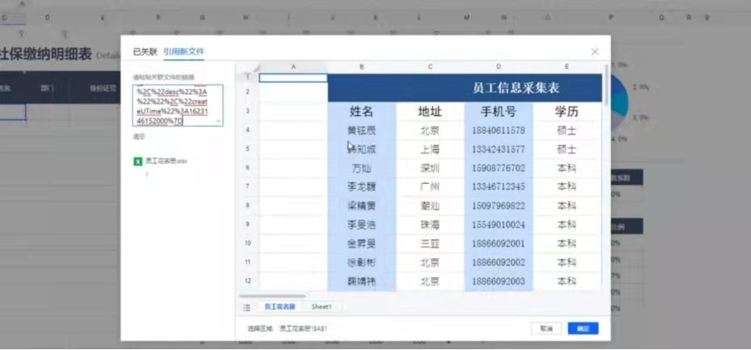Select phone number 13342431577
This screenshot has width=751, height=350.
click(x=498, y=150)
